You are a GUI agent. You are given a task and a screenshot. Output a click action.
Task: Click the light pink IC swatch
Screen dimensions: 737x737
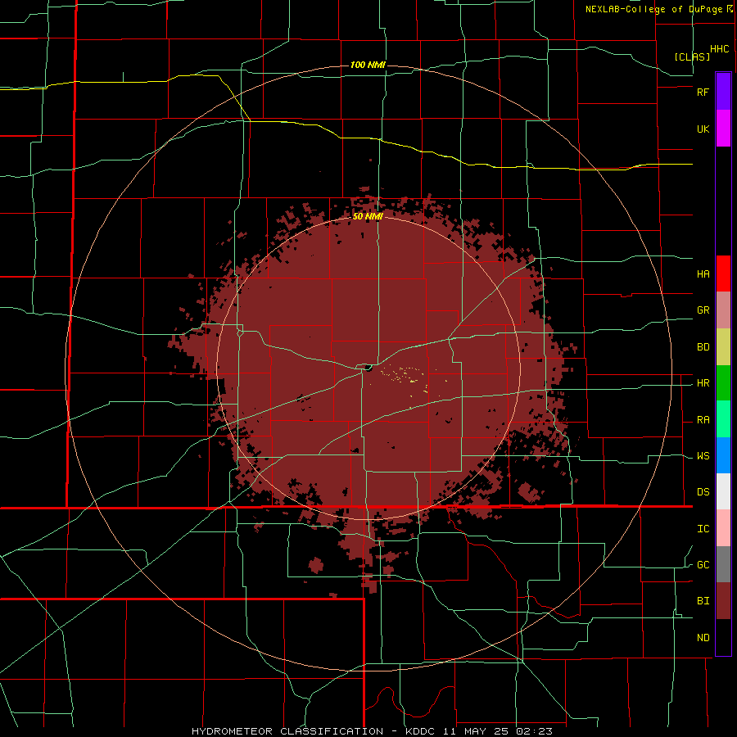point(723,528)
